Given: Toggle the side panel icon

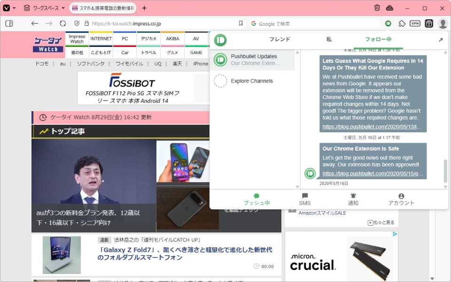Looking at the screenshot, I should [9, 23].
